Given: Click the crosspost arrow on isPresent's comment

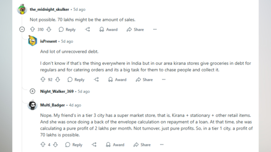Looking at the screenshot, I should click(x=96, y=79).
